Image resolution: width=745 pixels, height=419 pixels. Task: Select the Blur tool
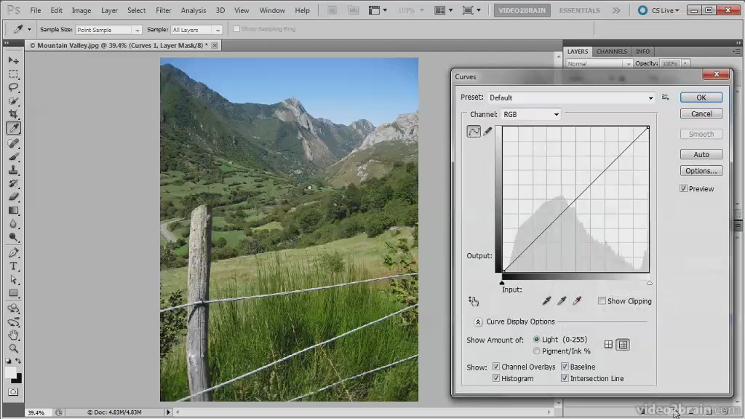coord(13,224)
